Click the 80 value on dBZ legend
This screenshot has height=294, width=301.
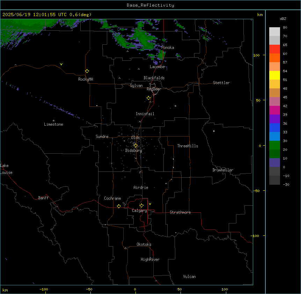[x=285, y=28]
